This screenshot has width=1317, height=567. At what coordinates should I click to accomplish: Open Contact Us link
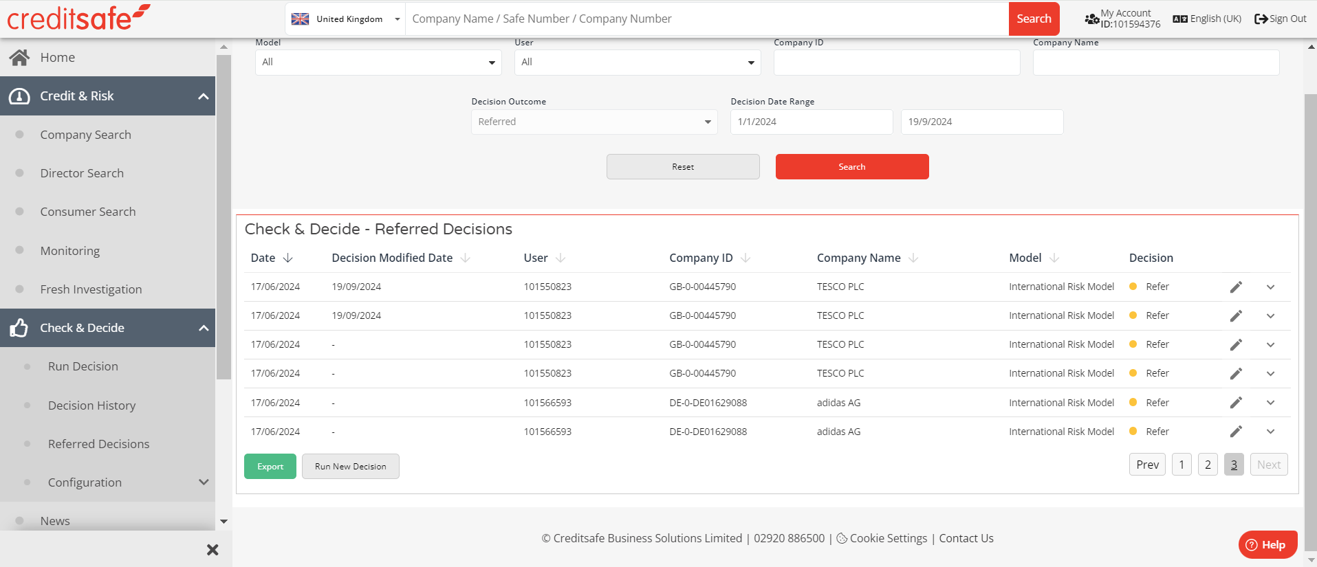click(x=966, y=538)
